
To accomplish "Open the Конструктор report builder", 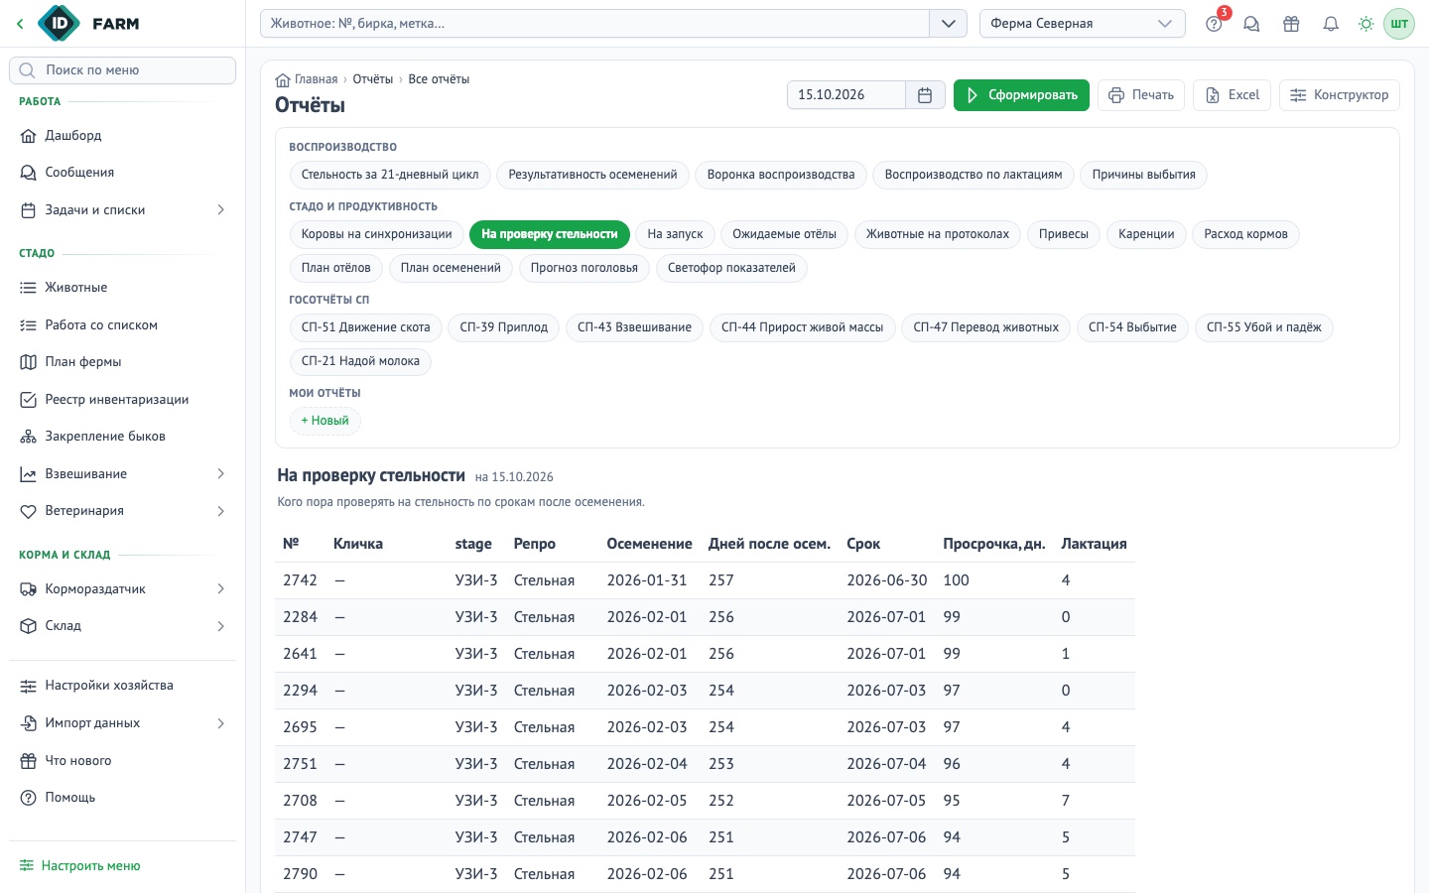I will (1339, 95).
